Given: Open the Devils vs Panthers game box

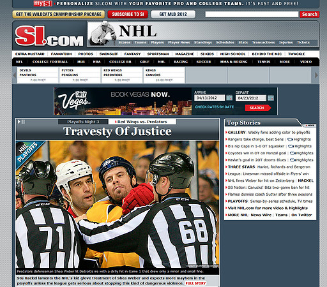Looking at the screenshot, I should pos(38,75).
